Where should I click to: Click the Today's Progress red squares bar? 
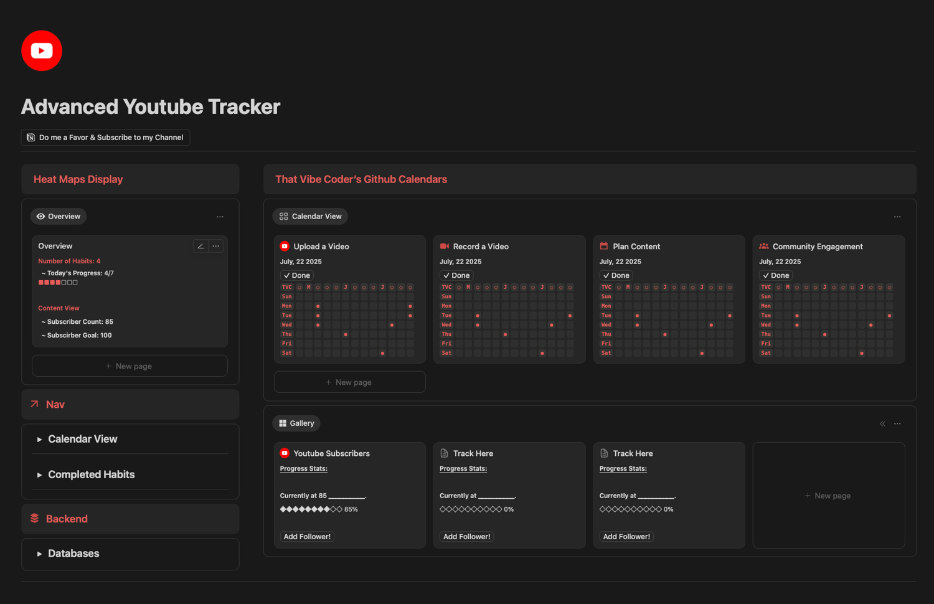click(58, 283)
